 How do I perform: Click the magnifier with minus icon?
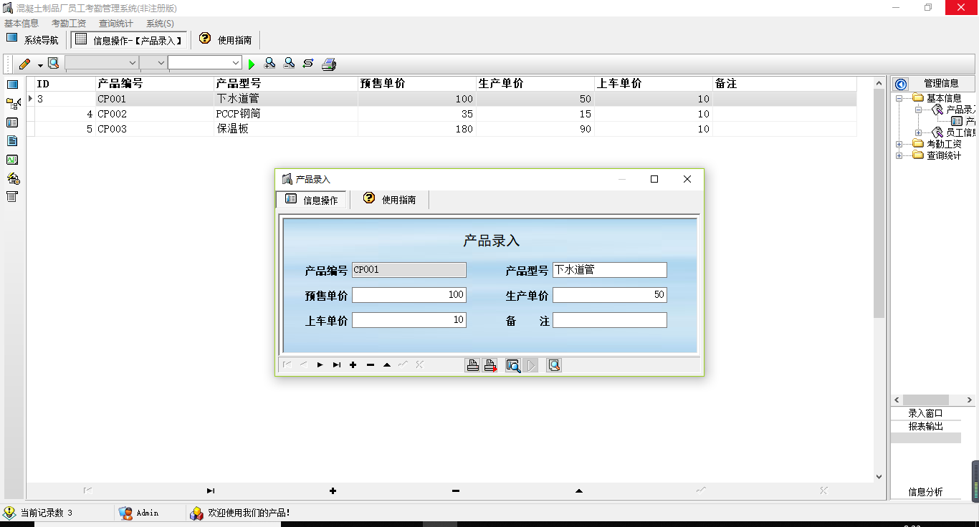point(289,63)
